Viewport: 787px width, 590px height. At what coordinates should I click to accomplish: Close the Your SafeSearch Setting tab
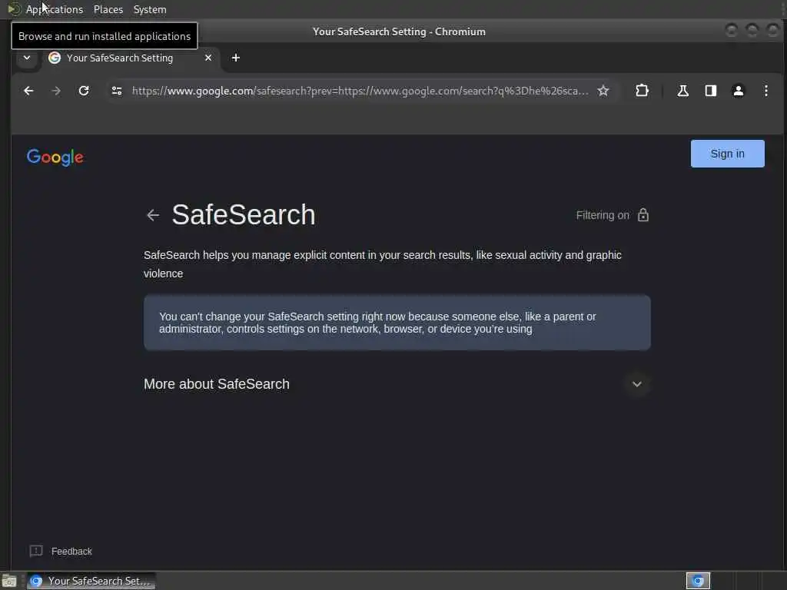pyautogui.click(x=208, y=58)
